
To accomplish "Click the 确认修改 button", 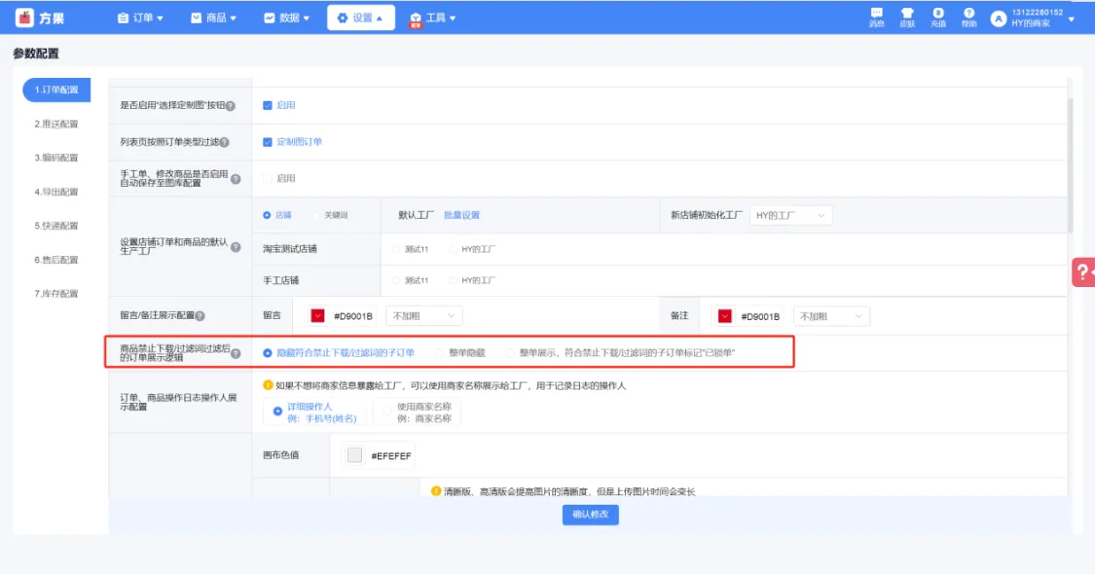I will [590, 515].
